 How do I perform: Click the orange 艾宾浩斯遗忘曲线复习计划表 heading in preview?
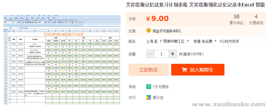(x=64, y=35)
